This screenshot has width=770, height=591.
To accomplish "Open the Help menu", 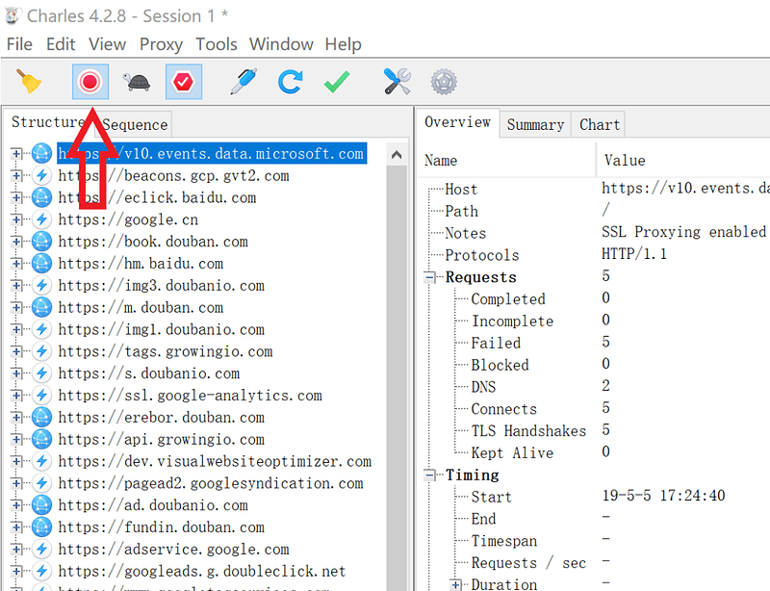I will pyautogui.click(x=343, y=44).
